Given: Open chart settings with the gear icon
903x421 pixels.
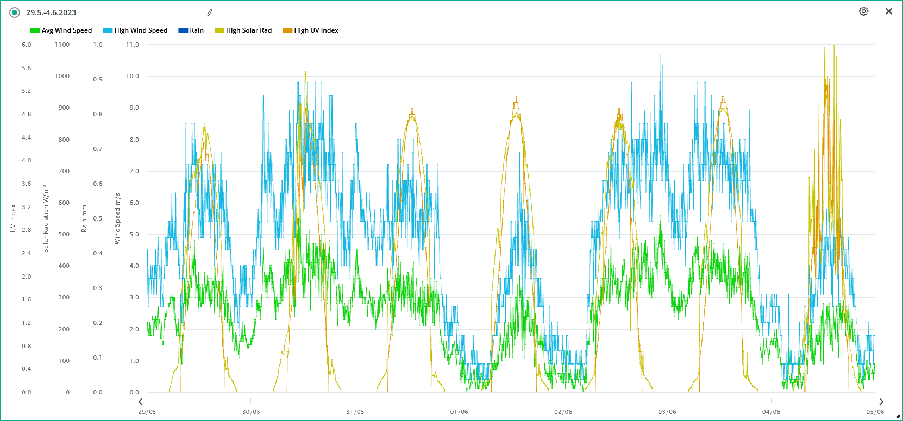Looking at the screenshot, I should pos(863,11).
